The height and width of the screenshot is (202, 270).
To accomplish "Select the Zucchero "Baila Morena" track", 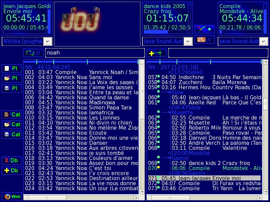I will [x=205, y=82].
